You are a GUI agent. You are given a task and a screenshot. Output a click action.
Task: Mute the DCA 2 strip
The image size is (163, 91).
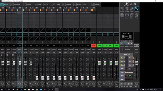pos(137,84)
